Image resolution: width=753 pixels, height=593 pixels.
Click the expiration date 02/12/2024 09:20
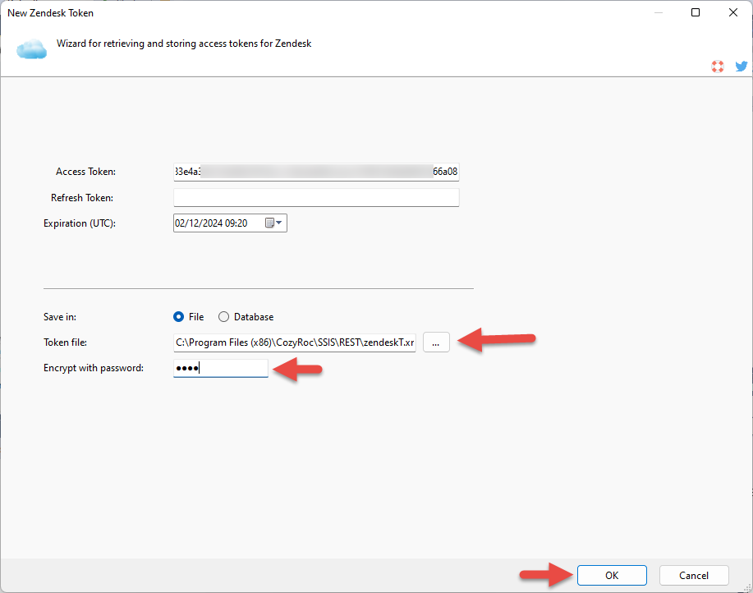211,223
